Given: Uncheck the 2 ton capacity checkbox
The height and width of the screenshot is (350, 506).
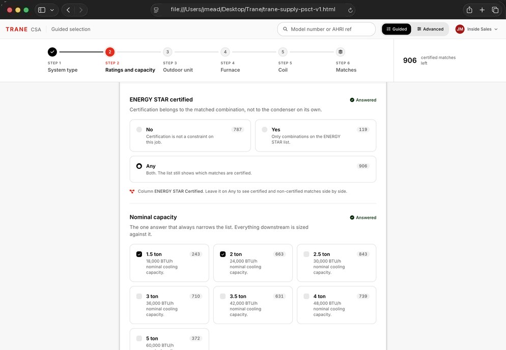Looking at the screenshot, I should pyautogui.click(x=222, y=254).
